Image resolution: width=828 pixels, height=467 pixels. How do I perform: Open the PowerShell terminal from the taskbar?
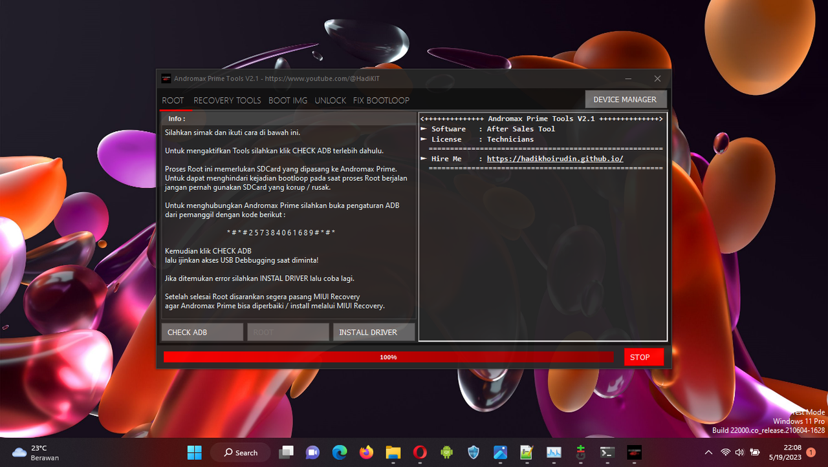pyautogui.click(x=607, y=452)
